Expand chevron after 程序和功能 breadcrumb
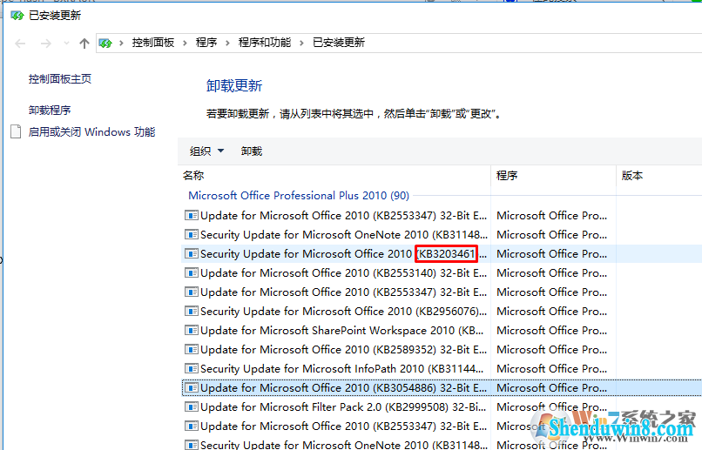702x450 pixels. pyautogui.click(x=301, y=43)
